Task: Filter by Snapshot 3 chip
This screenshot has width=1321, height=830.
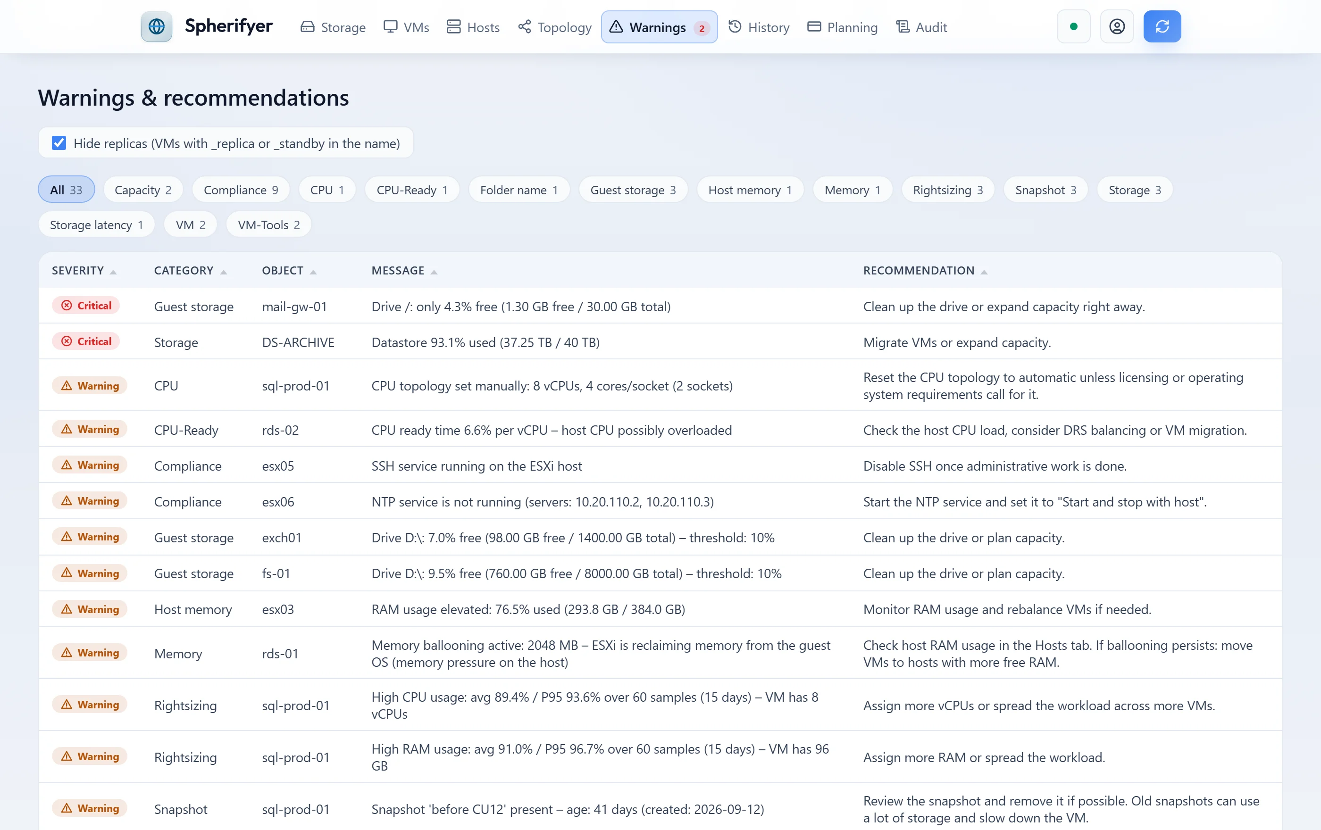Action: pyautogui.click(x=1045, y=190)
